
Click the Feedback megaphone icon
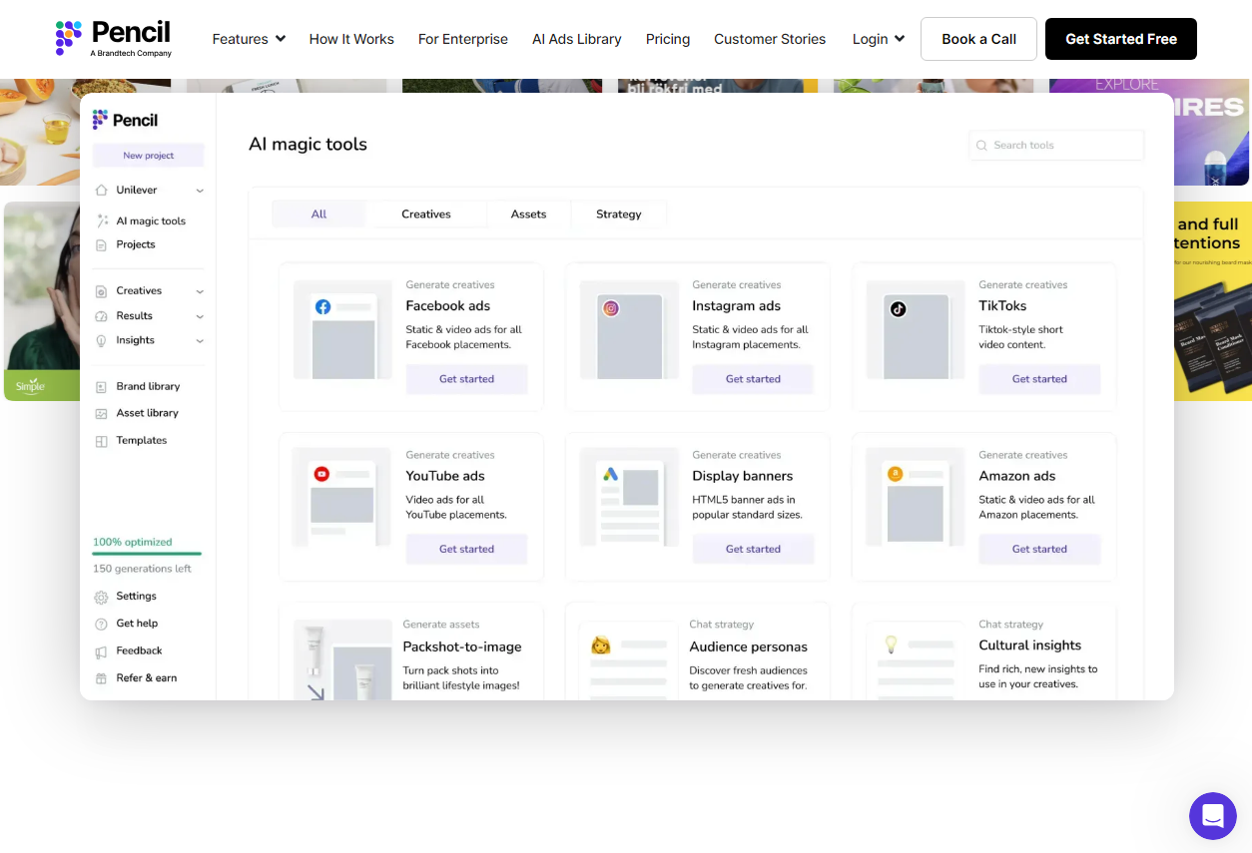coord(101,650)
